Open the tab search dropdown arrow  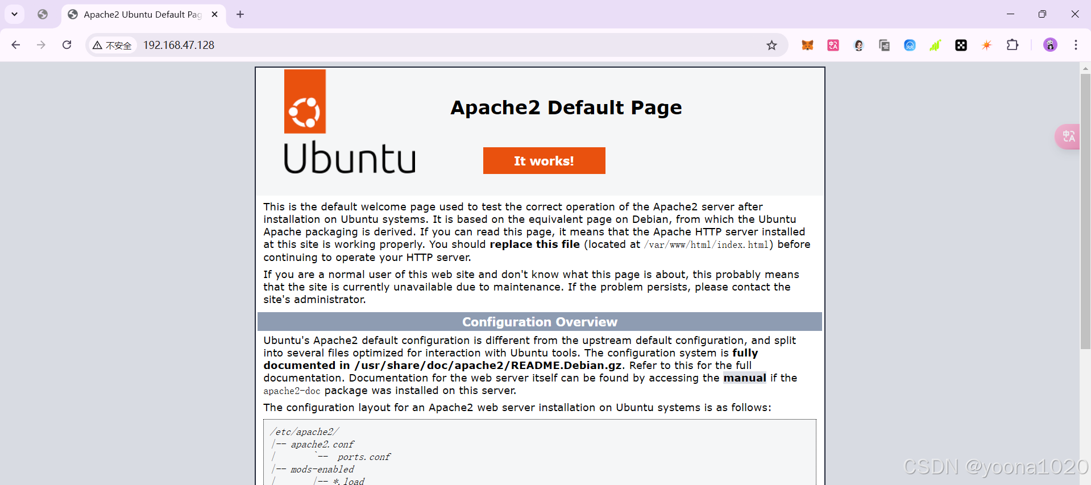14,14
